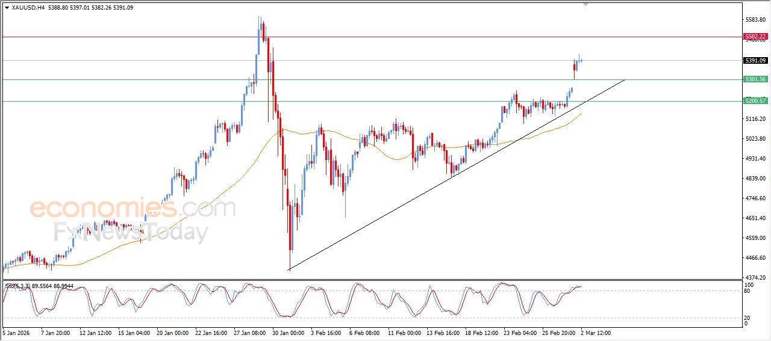The height and width of the screenshot is (341, 771).
Task: Click the 5 Jan 2026 date label
Action: click(15, 332)
